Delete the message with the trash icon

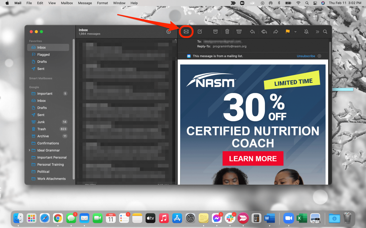tap(227, 32)
